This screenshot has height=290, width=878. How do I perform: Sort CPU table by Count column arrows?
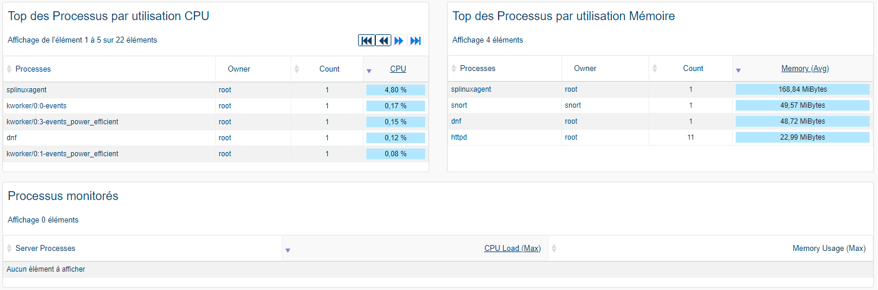coord(296,69)
